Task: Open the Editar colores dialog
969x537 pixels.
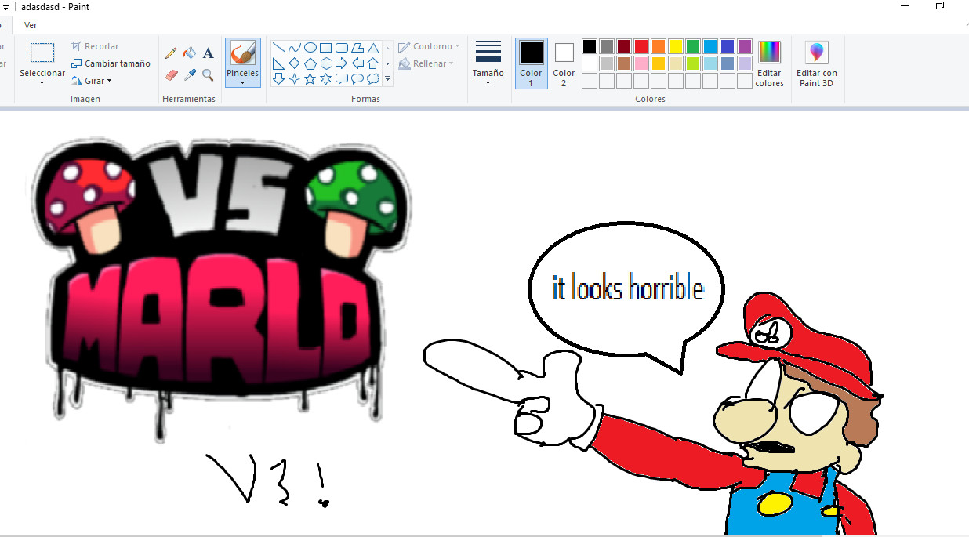Action: coord(769,63)
